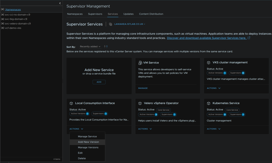272x163 pixels.
Task: Switch to the Supervisors tab
Action: 95,14
